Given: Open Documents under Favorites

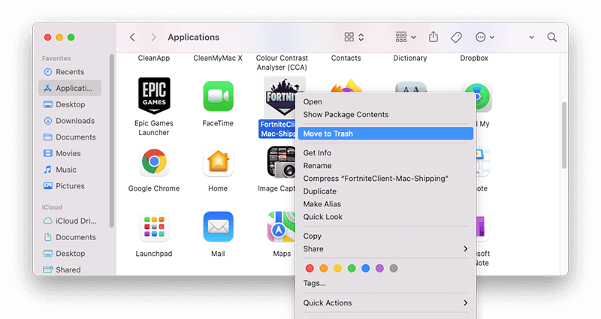Looking at the screenshot, I should point(70,137).
